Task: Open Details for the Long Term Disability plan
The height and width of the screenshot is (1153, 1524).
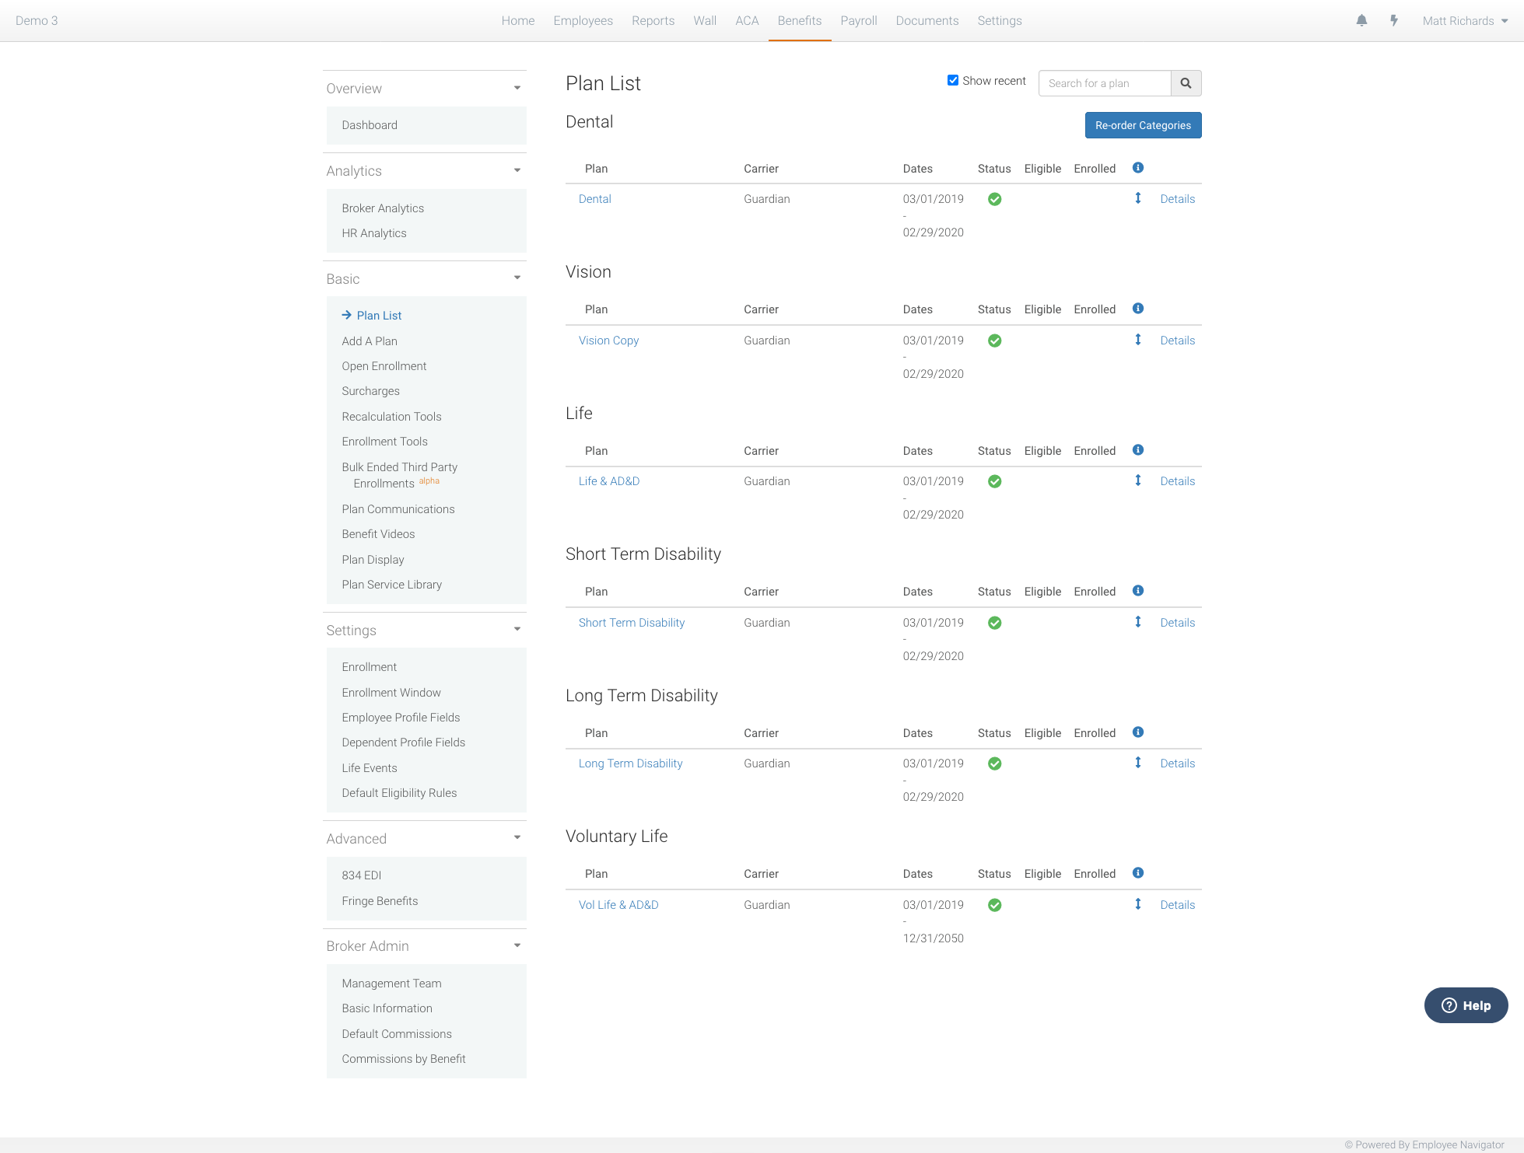Action: (x=1177, y=763)
